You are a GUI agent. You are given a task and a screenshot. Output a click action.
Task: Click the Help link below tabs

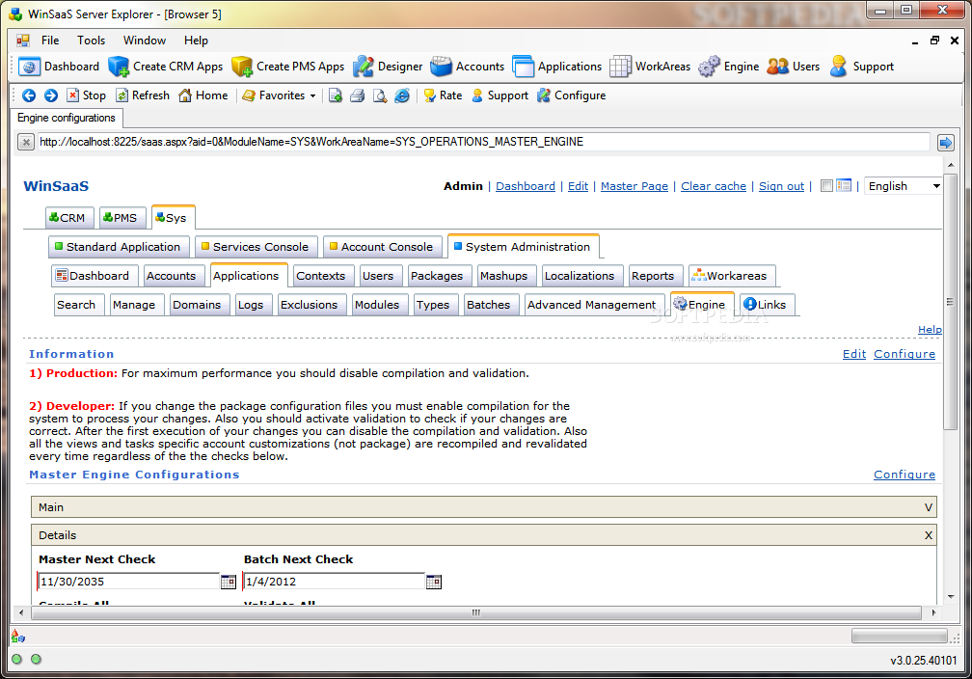coord(930,329)
